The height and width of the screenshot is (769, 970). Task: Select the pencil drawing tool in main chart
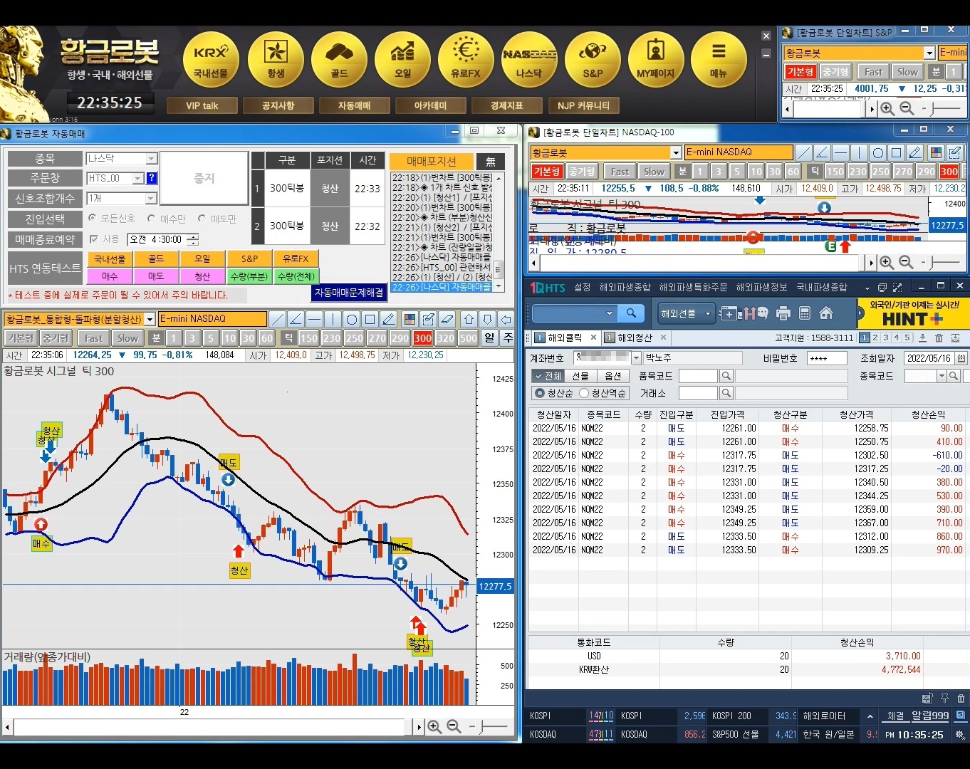(389, 319)
